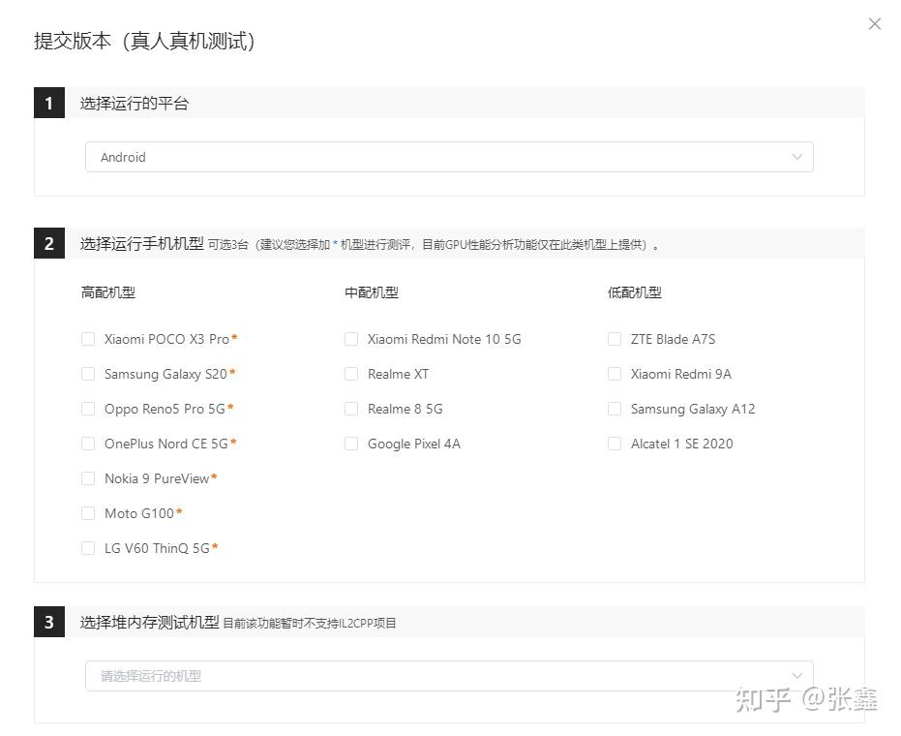Check Google Pixel 4A
Image resolution: width=901 pixels, height=736 pixels.
pos(351,444)
